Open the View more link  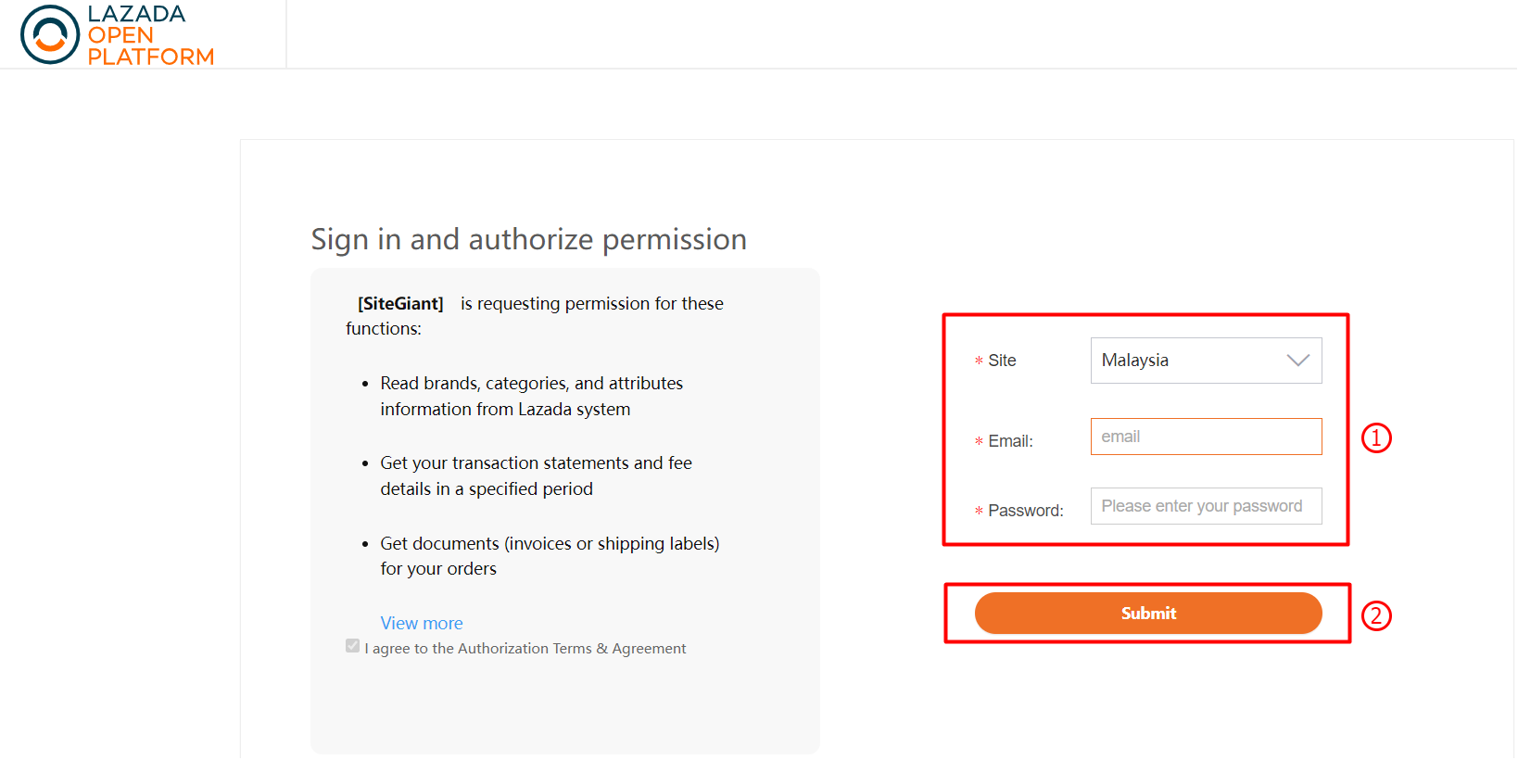coord(422,623)
